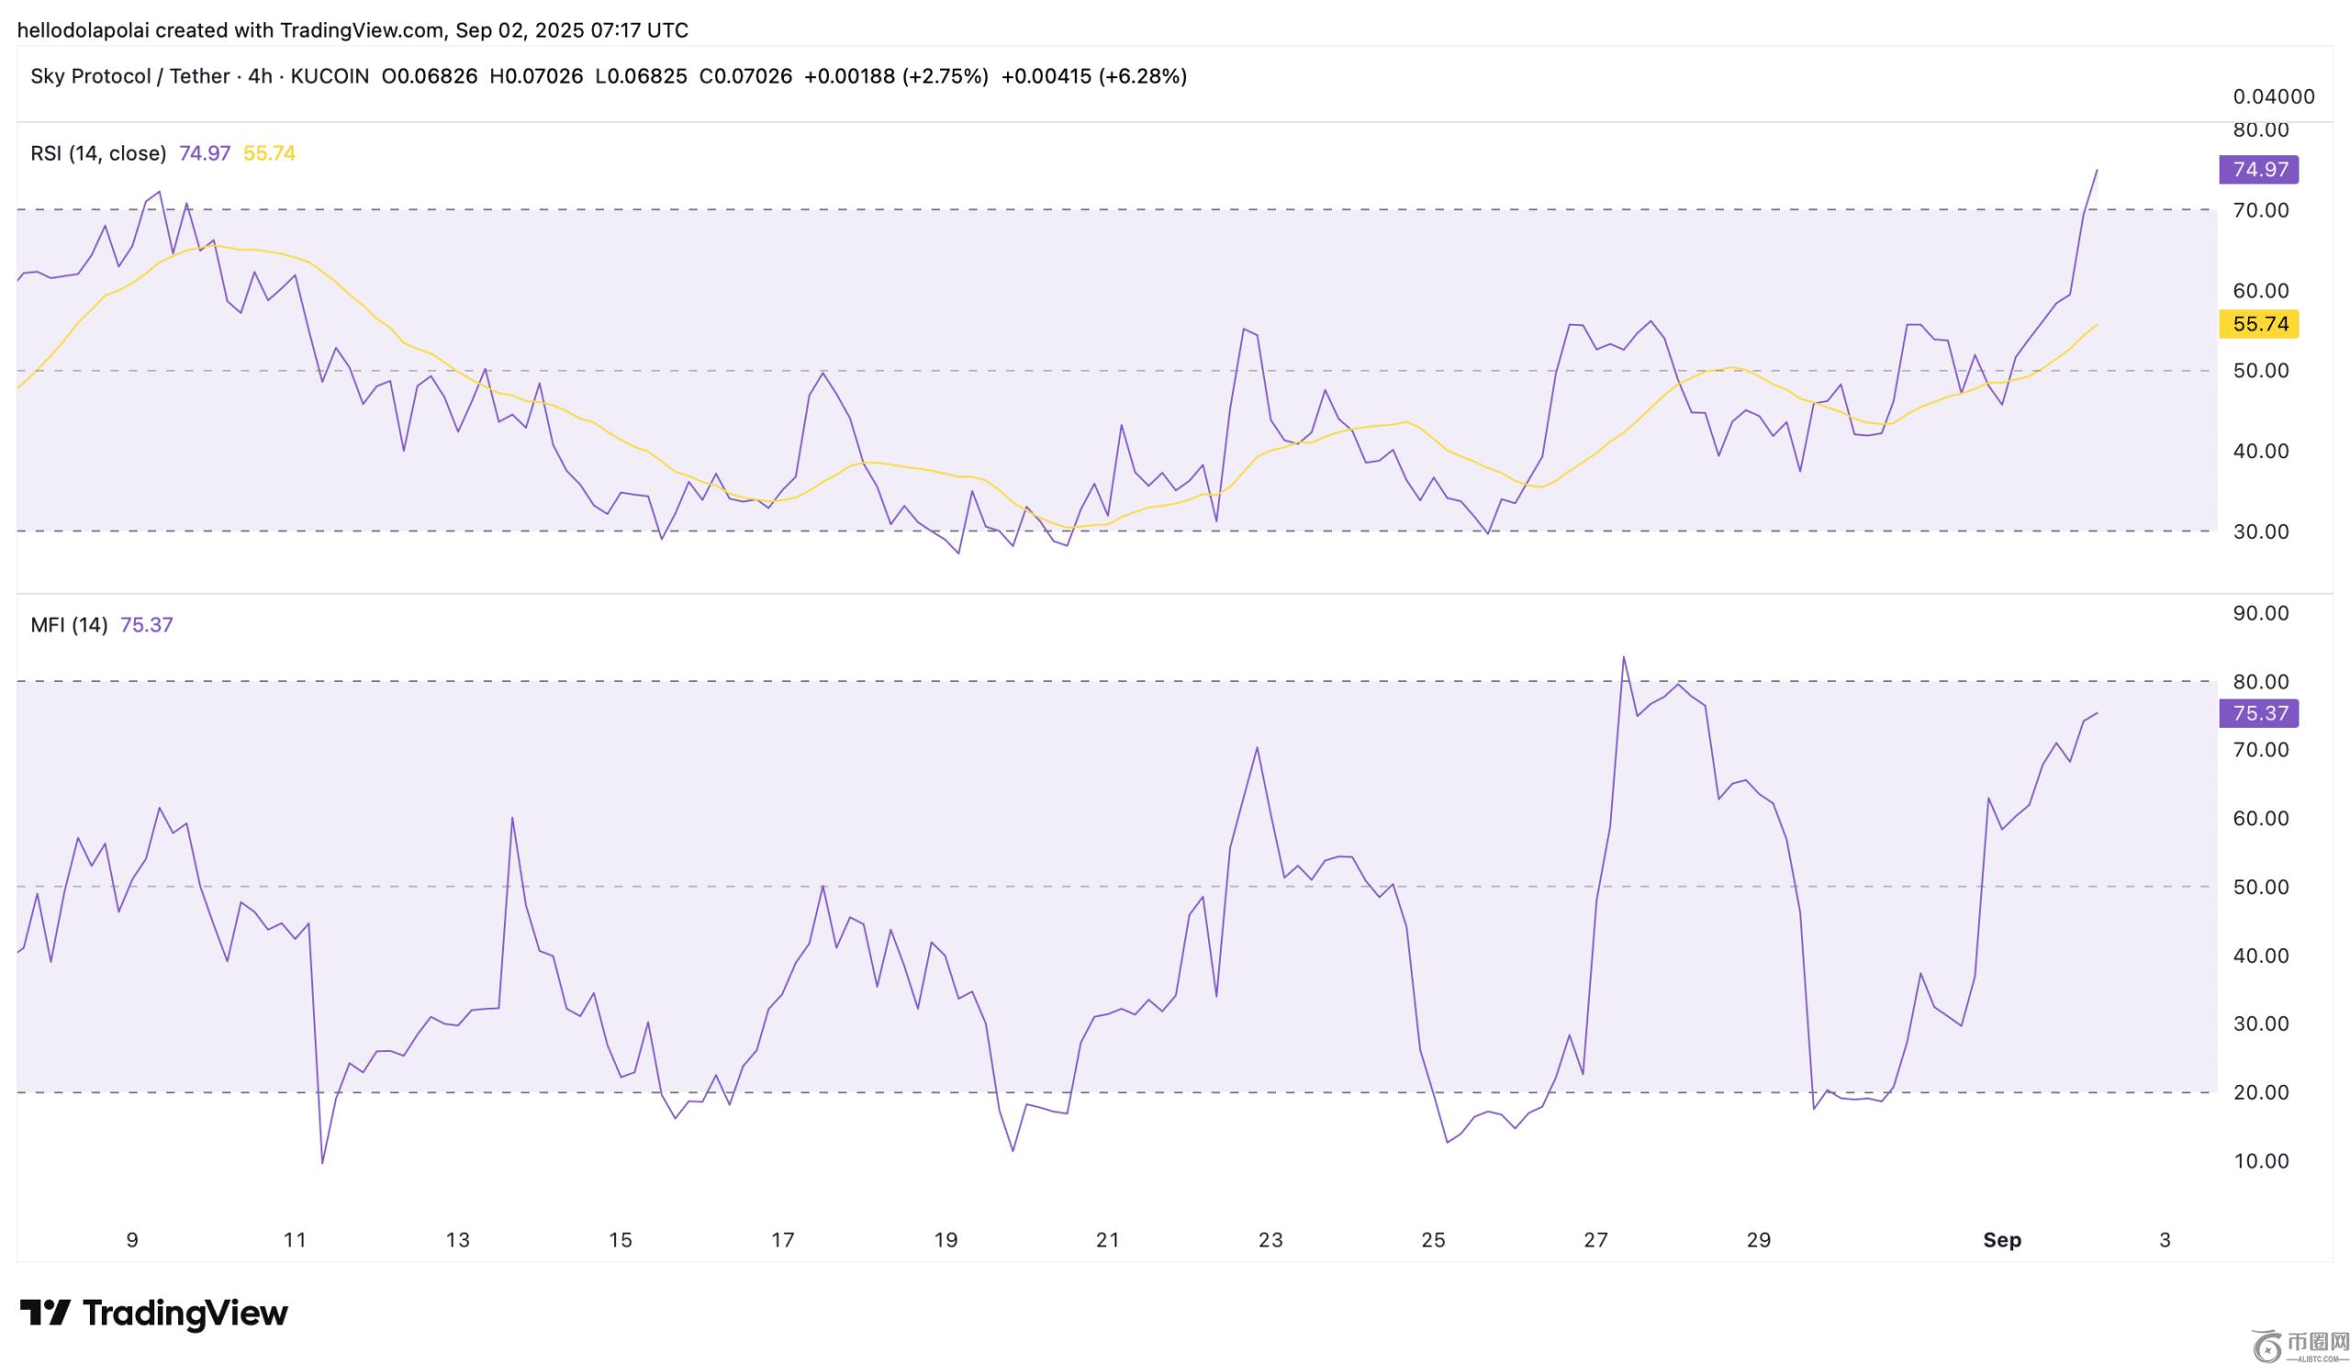Click the TradingView.com attribution text at top
Viewport: 2350px width, 1364px height.
point(361,30)
